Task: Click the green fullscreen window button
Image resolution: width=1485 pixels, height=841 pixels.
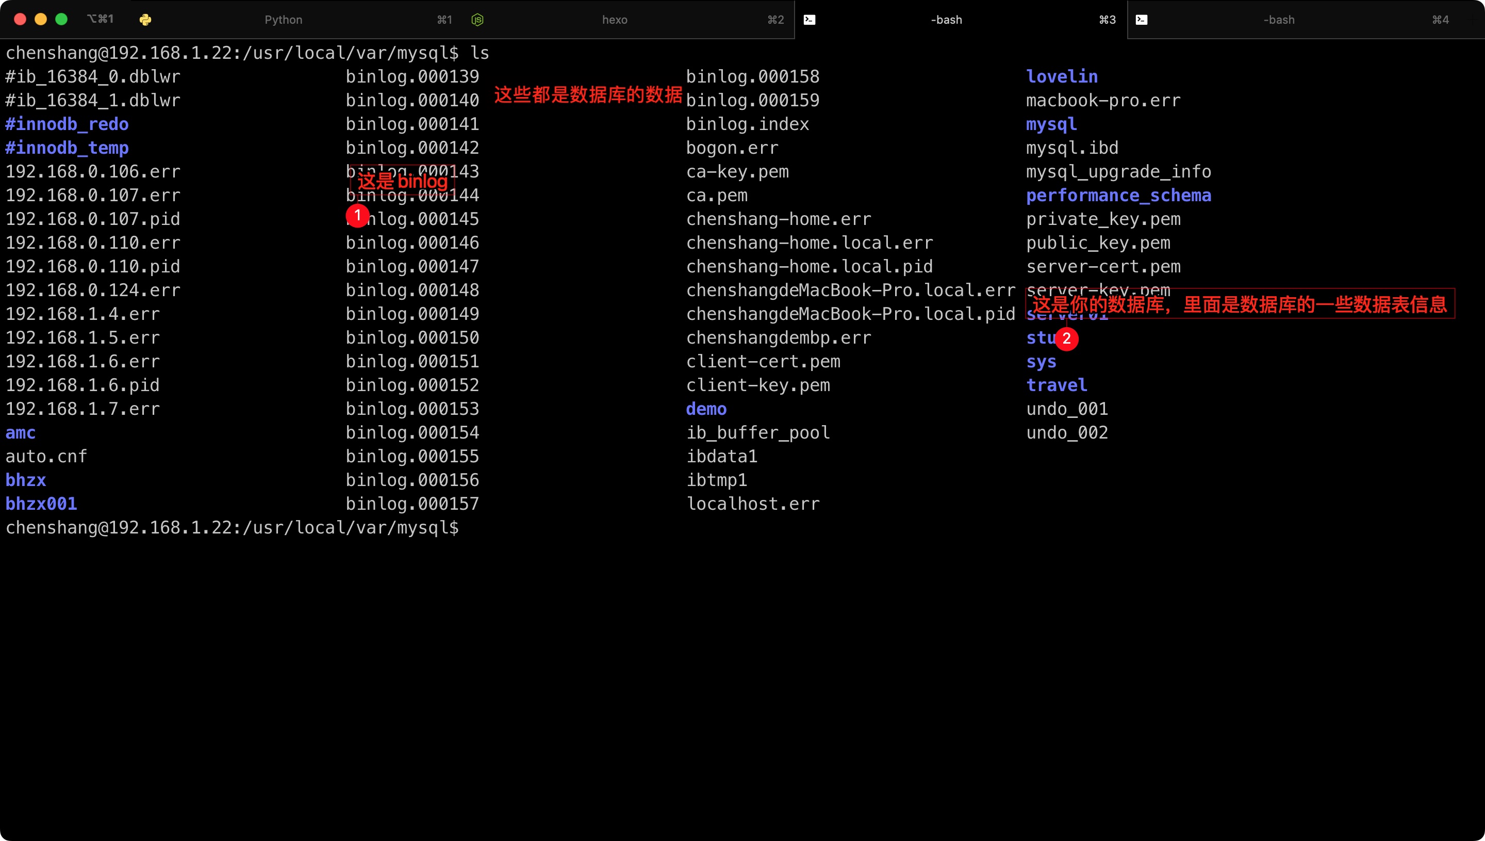Action: point(61,19)
